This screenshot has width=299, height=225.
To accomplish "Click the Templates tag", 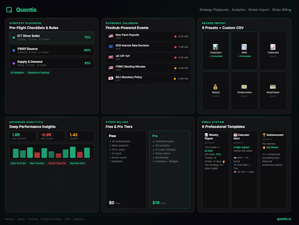I will coord(17,73).
